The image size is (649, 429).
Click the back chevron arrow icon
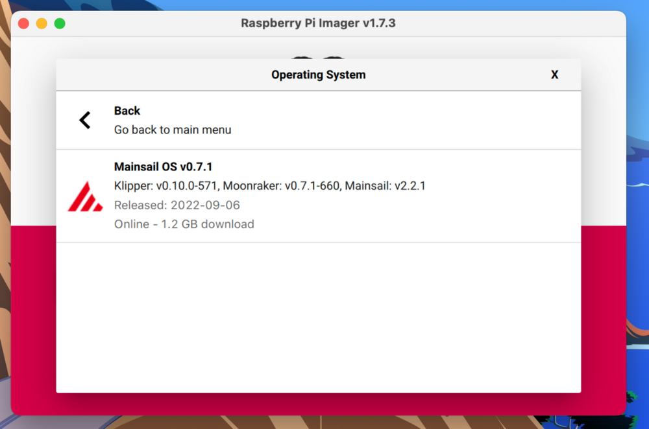point(85,121)
